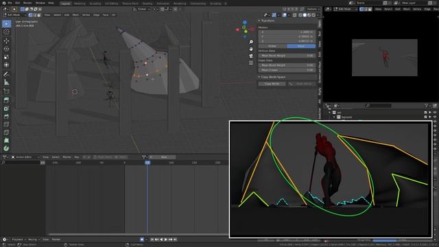439x247 pixels.
Task: Open the Render menu
Action: pos(27,3)
